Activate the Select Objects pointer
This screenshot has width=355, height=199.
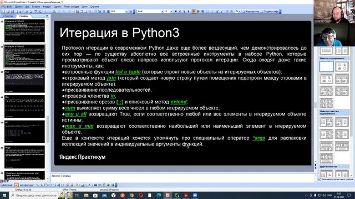[16, 185]
